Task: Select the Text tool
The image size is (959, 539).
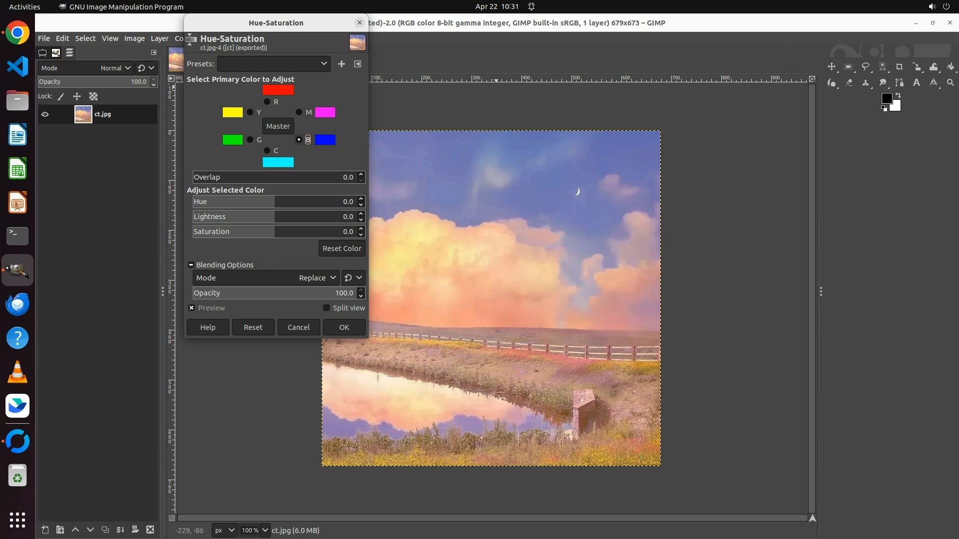Action: [917, 83]
